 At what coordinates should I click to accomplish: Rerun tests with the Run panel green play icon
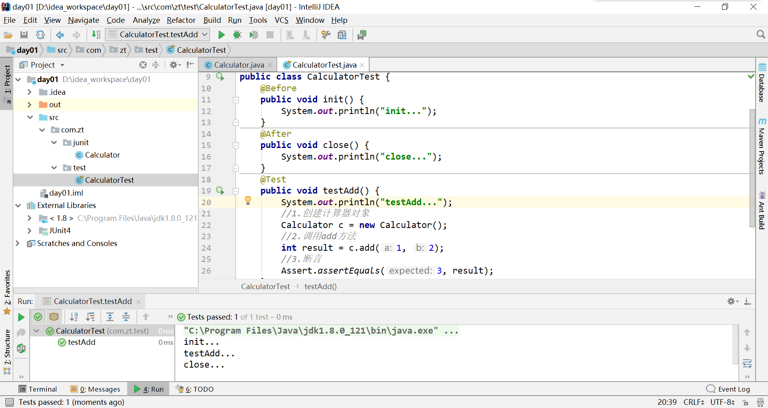point(21,317)
